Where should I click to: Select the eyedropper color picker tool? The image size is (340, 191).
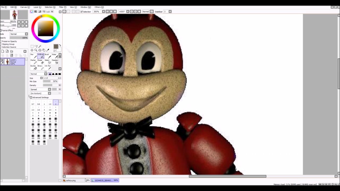point(48,50)
